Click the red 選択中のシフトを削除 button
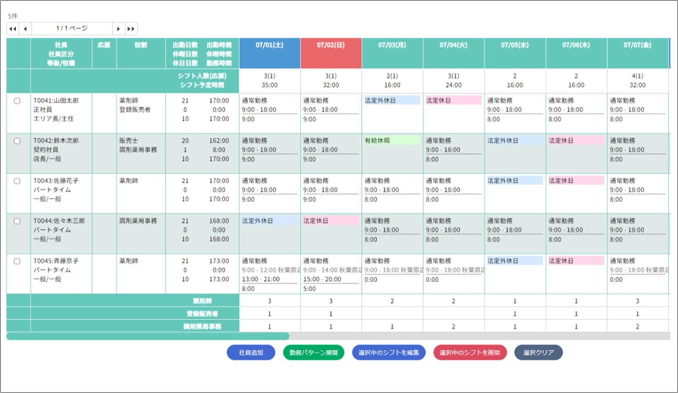This screenshot has height=393, width=678. click(x=470, y=352)
